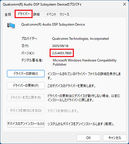Click the ドライバーの更新(P) button
This screenshot has height=144, width=129.
tap(26, 86)
